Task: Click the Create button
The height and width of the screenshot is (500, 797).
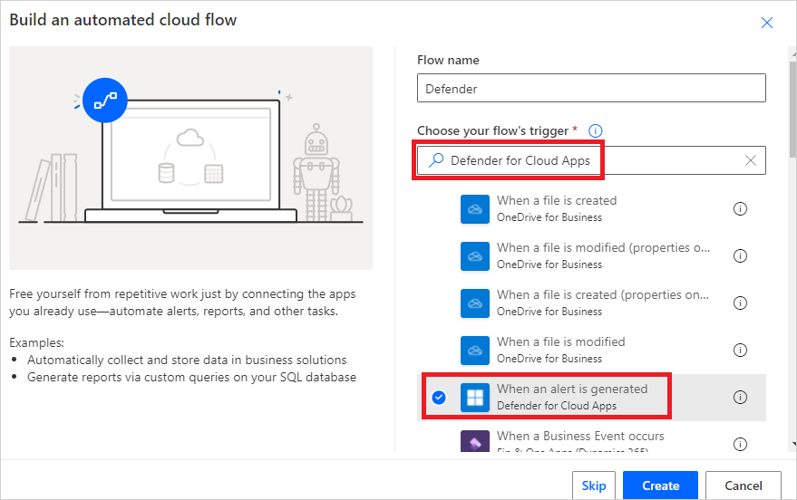Action: [660, 486]
